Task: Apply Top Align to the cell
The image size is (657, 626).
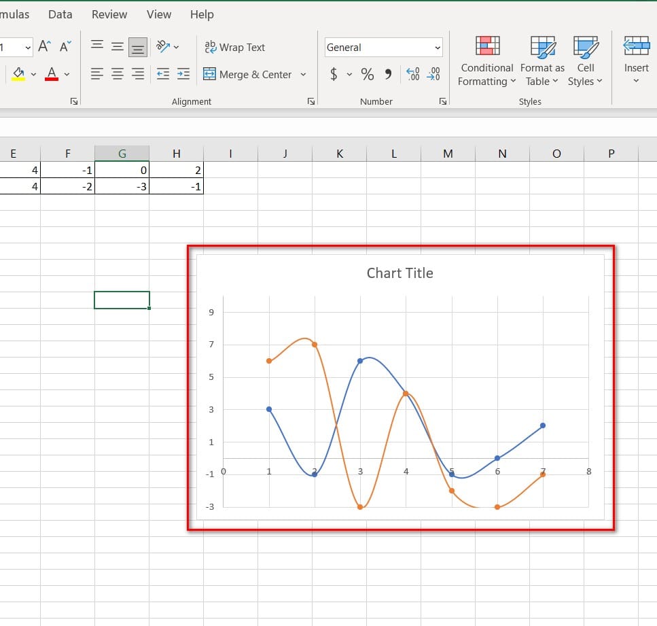Action: [x=97, y=46]
